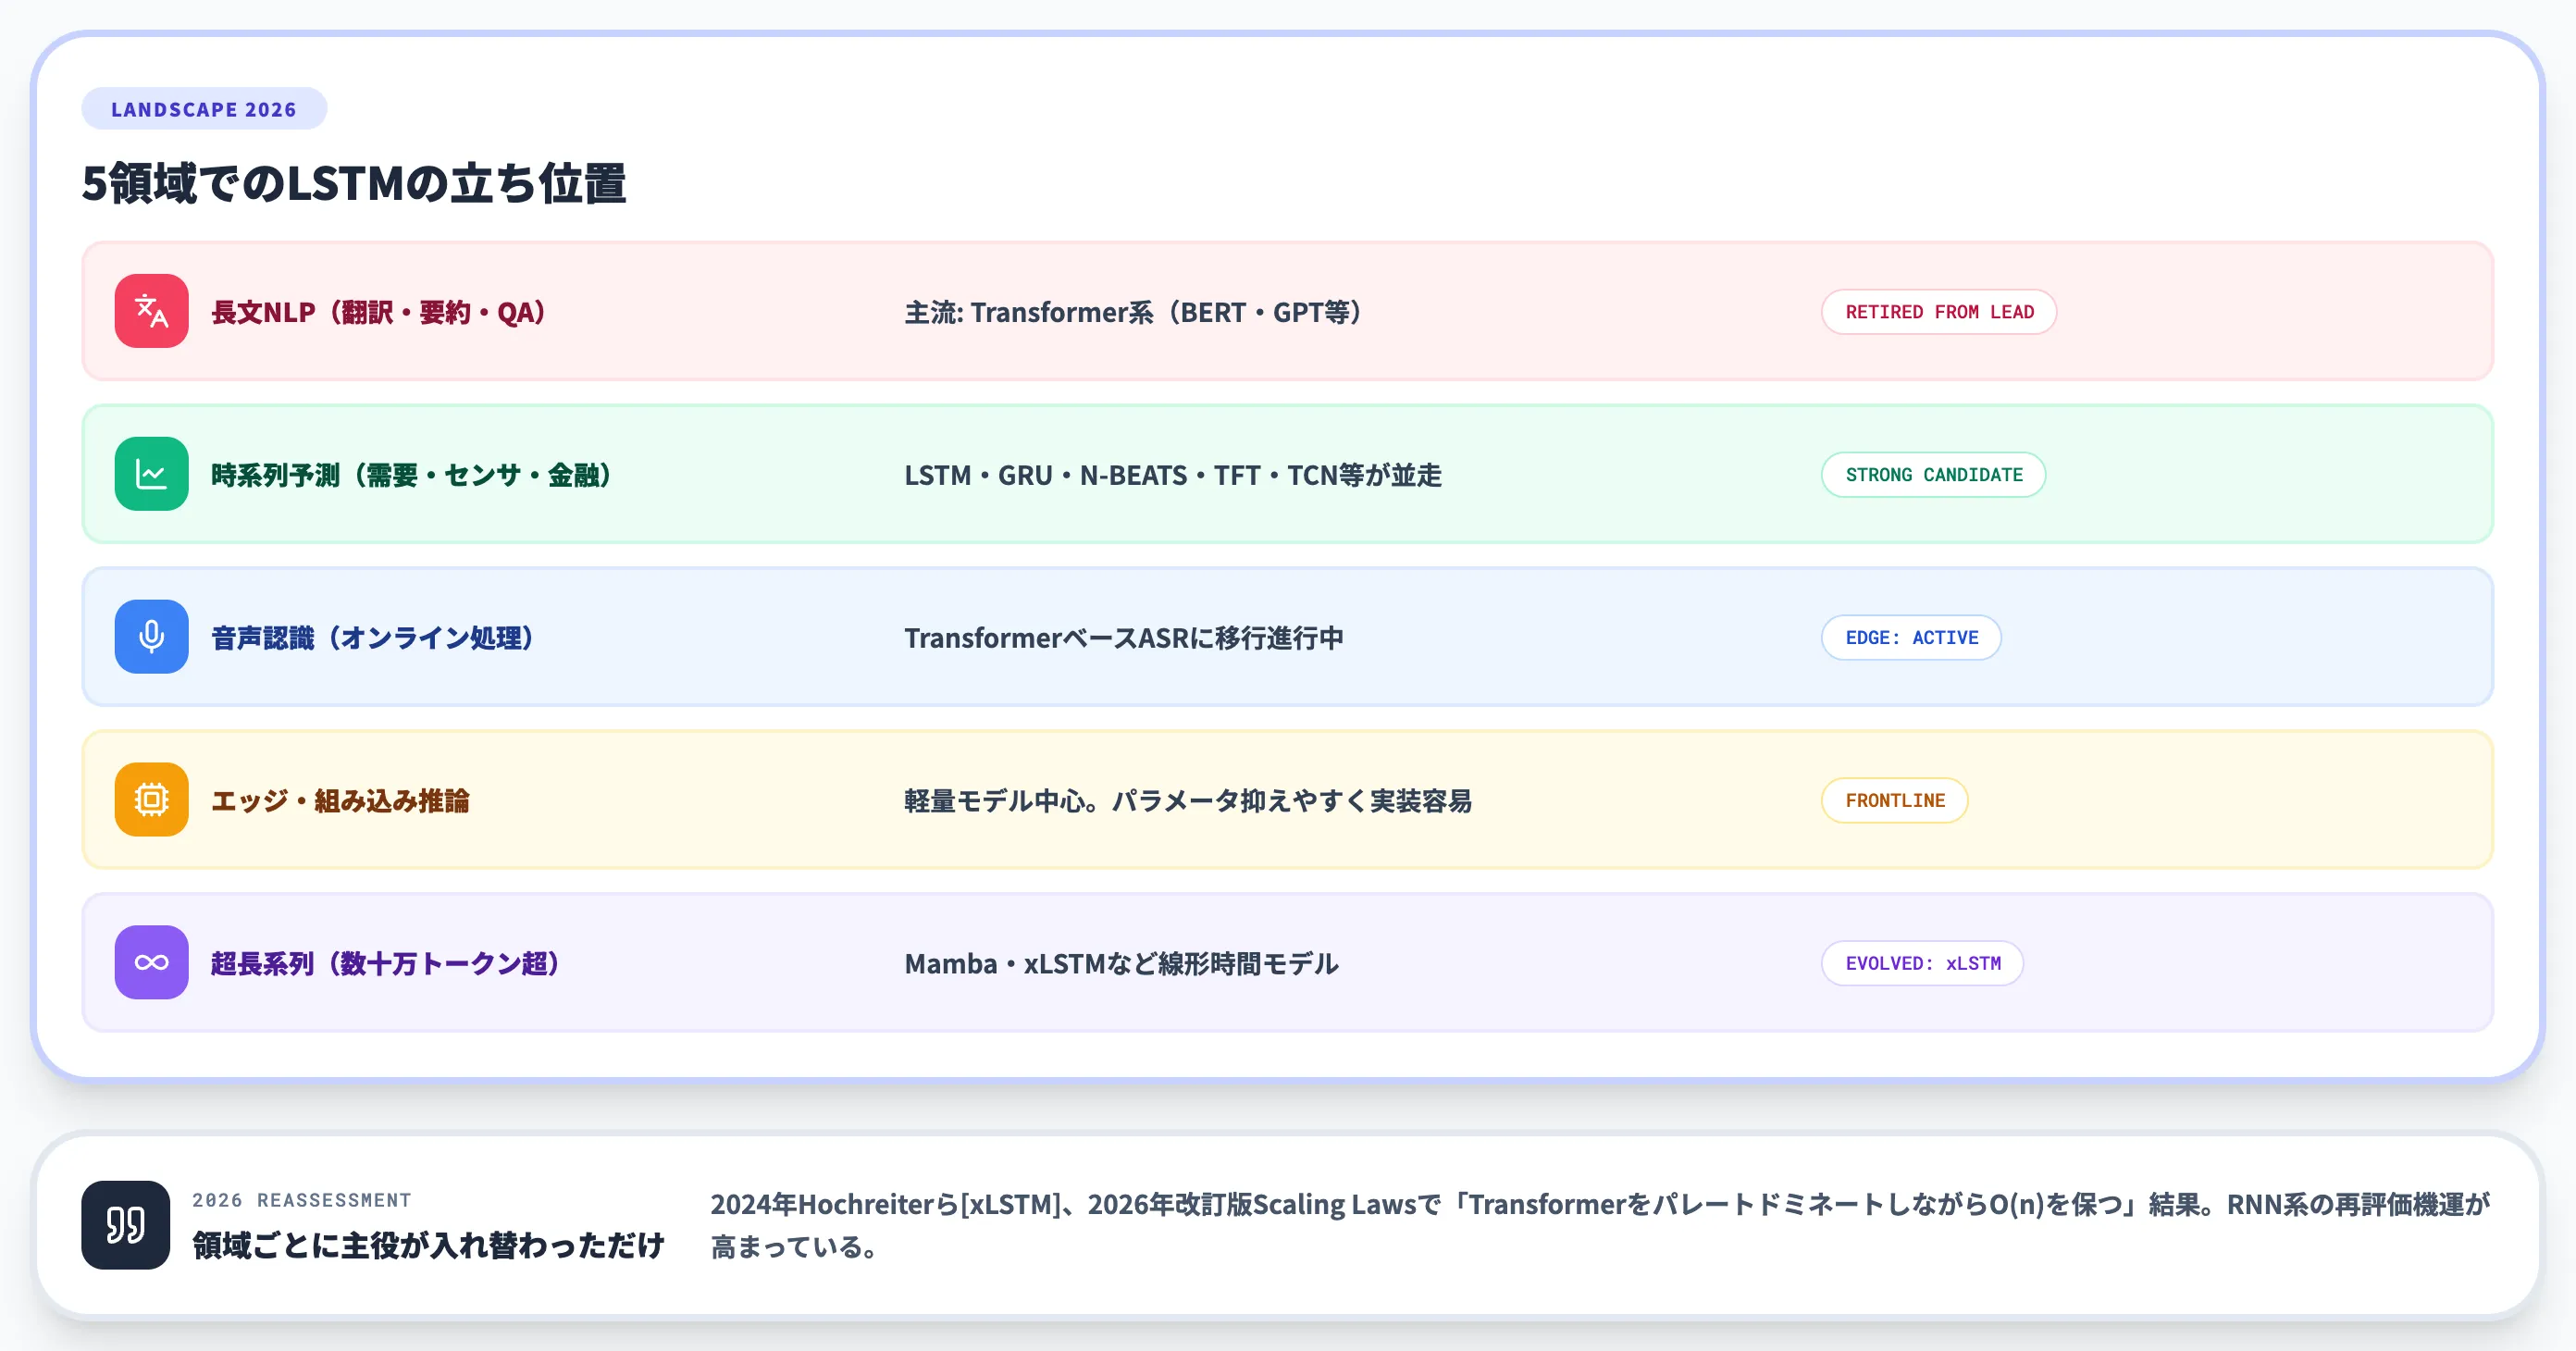Click the text 主流: Transformer系（BERT・GPT等）
Viewport: 2576px width, 1351px height.
[x=1134, y=313]
